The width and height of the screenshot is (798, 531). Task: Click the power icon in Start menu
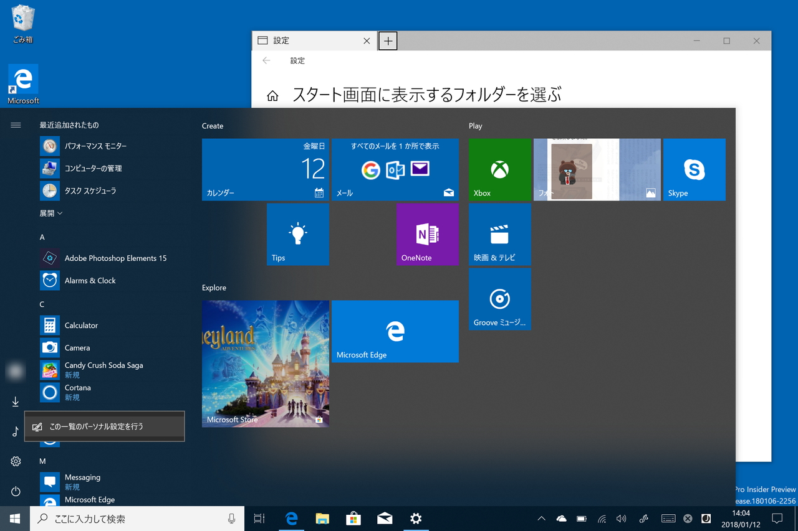point(15,491)
